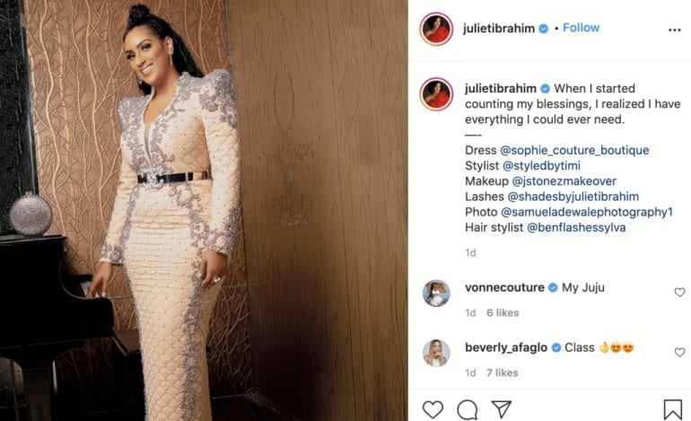Visit @shadesbyjulietibrahim lashes profile
Screen dimensions: 691x421
click(573, 197)
